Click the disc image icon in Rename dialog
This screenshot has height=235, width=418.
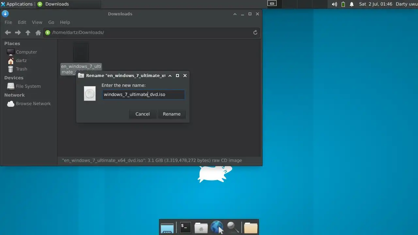(x=90, y=94)
